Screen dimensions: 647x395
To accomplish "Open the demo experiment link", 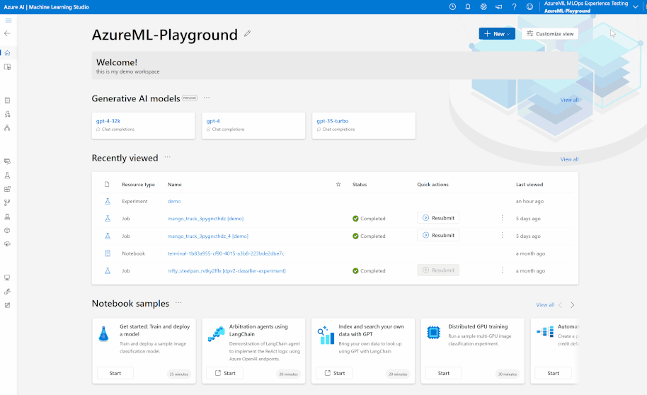I will [174, 202].
